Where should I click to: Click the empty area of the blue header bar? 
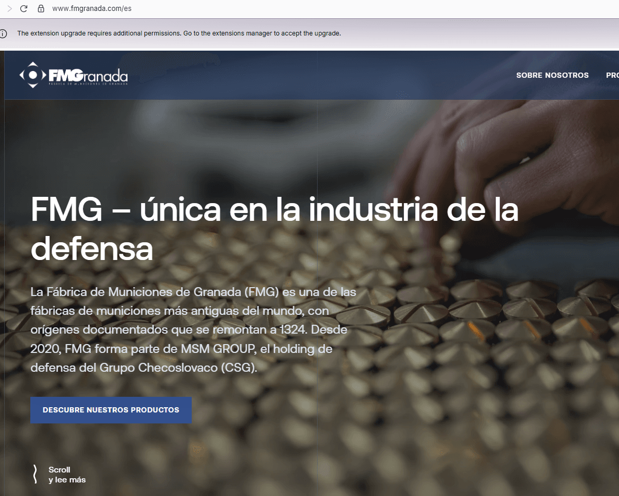click(313, 75)
